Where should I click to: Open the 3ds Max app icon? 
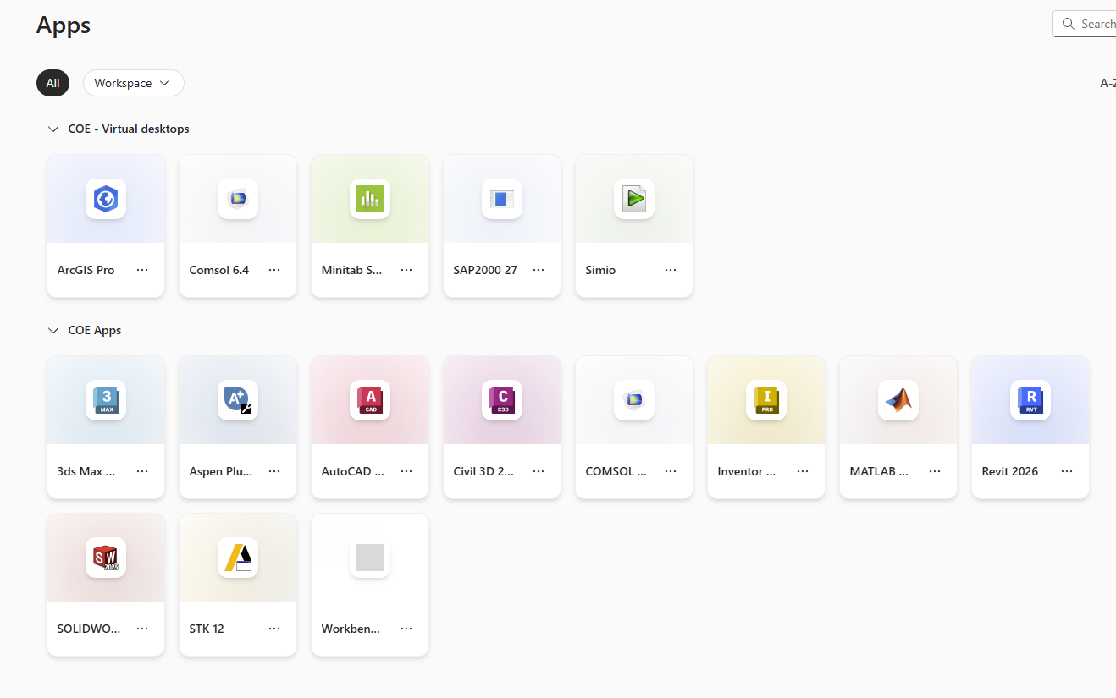pos(106,400)
